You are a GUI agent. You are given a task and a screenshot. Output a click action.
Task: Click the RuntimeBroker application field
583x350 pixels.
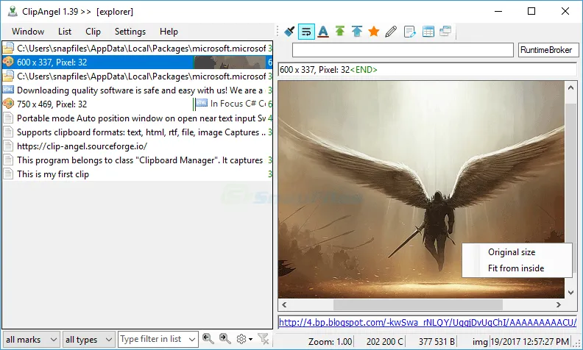(x=548, y=50)
